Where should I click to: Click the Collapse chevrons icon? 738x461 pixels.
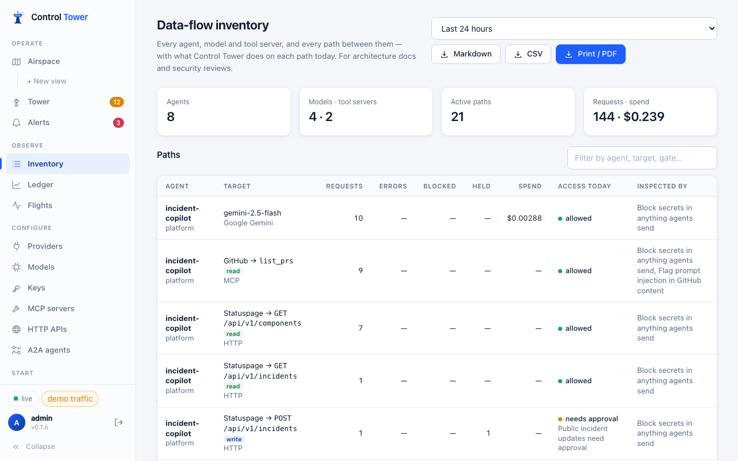(x=16, y=447)
